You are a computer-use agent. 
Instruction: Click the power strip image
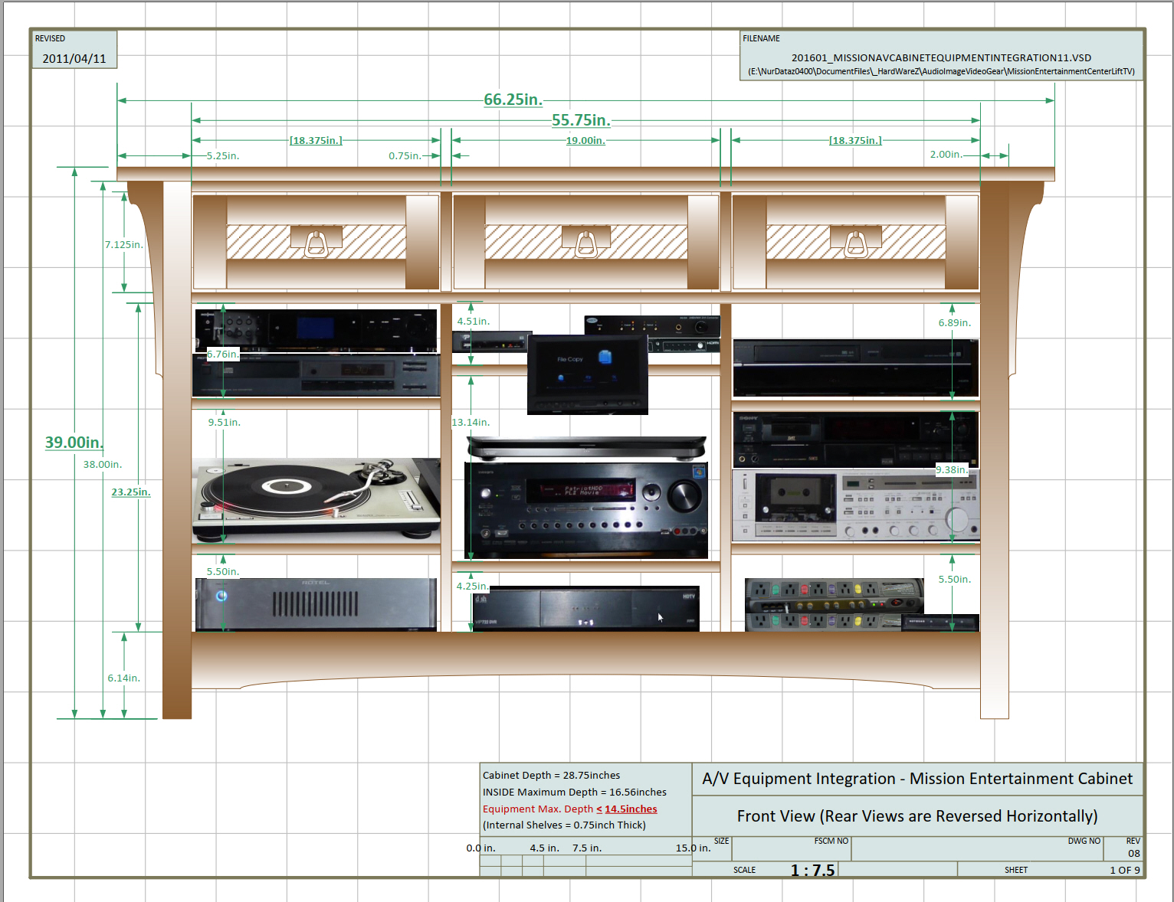click(834, 605)
